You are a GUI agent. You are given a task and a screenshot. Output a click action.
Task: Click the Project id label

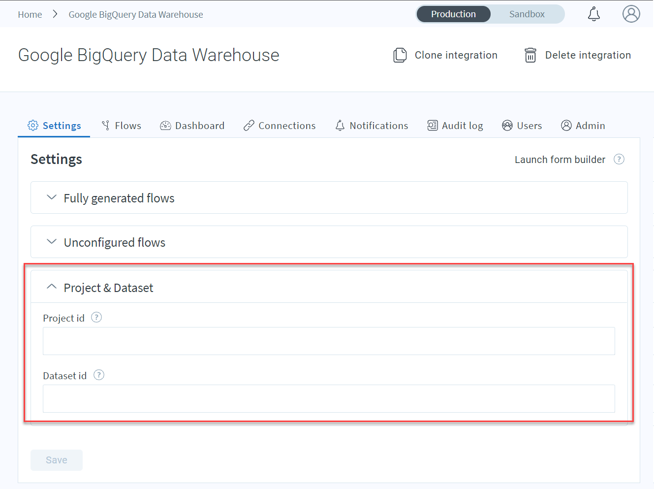tap(64, 318)
